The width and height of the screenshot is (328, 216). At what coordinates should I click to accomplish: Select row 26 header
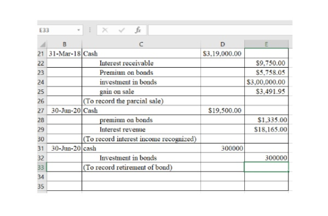42,101
